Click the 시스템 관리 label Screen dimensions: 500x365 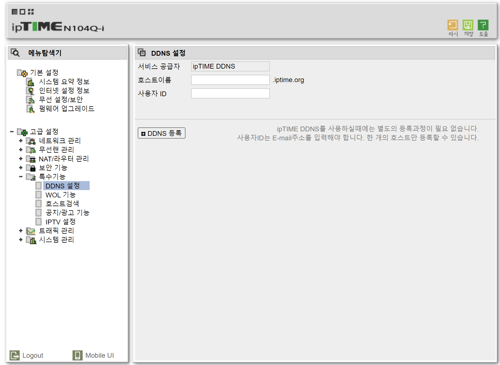pos(56,240)
